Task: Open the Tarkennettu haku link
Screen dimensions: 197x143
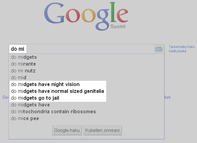Action: coord(182,47)
